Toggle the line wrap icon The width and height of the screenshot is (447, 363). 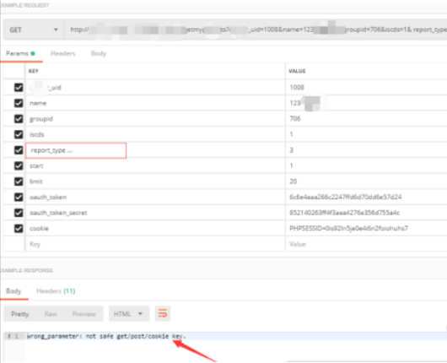[x=163, y=314]
